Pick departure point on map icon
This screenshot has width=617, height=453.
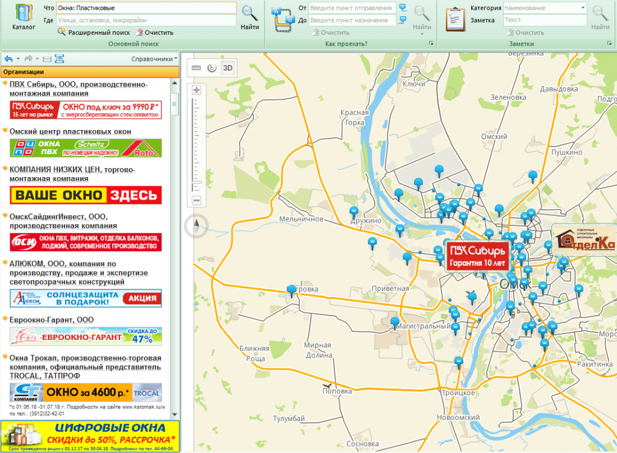[402, 8]
